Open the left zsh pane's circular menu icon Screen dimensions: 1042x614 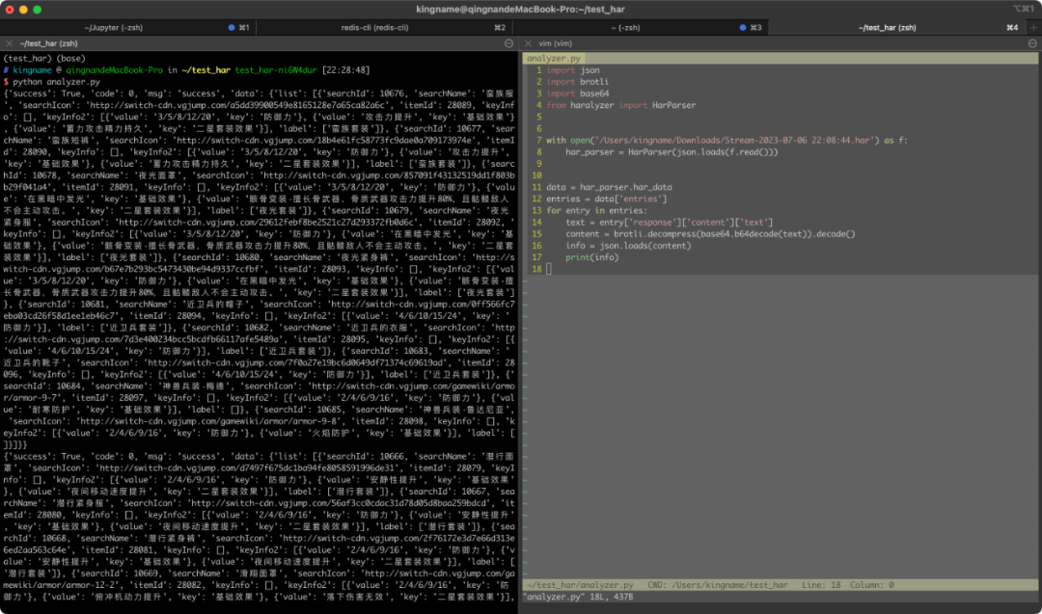509,43
